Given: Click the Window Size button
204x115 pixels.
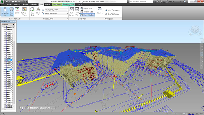Looking at the screenshot, I should [x=87, y=12].
